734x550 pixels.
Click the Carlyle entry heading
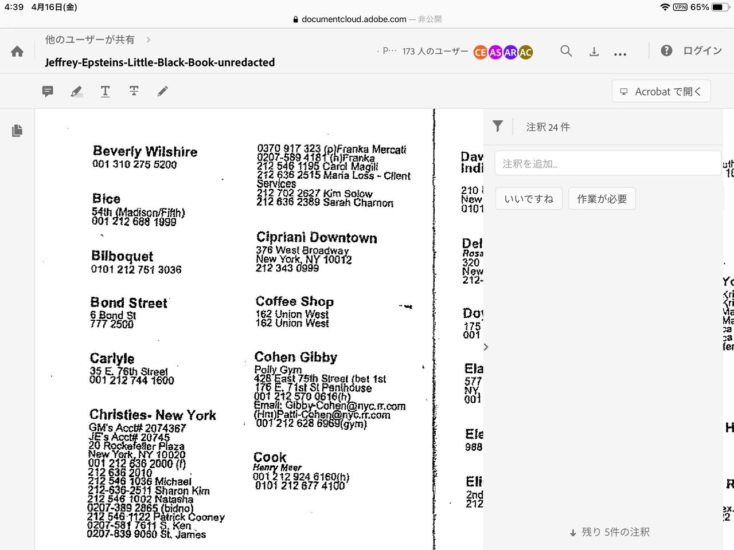pos(112,359)
